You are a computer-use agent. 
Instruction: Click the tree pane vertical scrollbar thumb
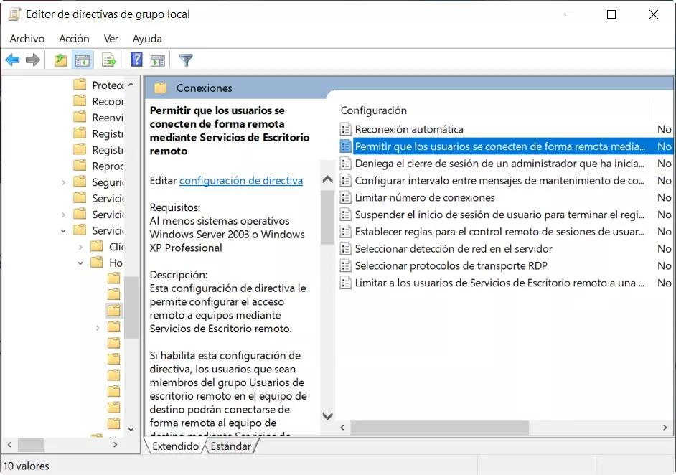(131, 307)
